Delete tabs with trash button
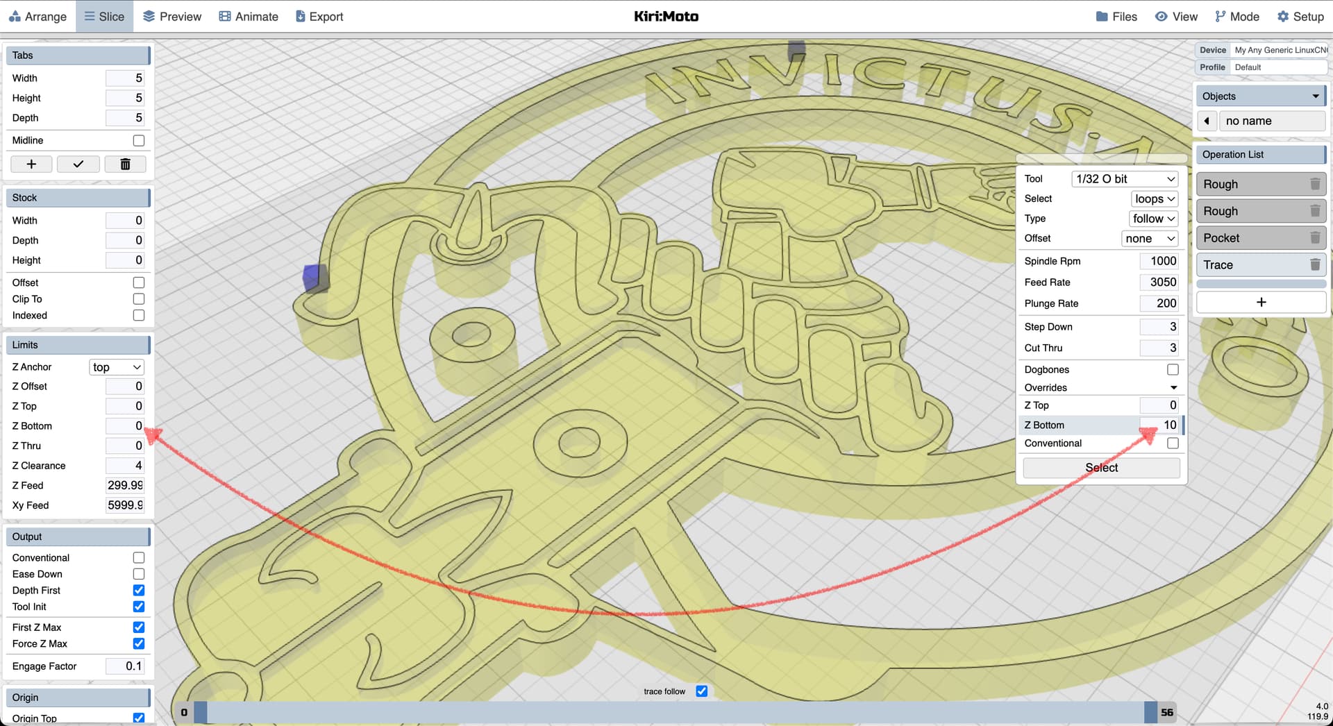Screen dimensions: 1333x726 click(x=125, y=164)
